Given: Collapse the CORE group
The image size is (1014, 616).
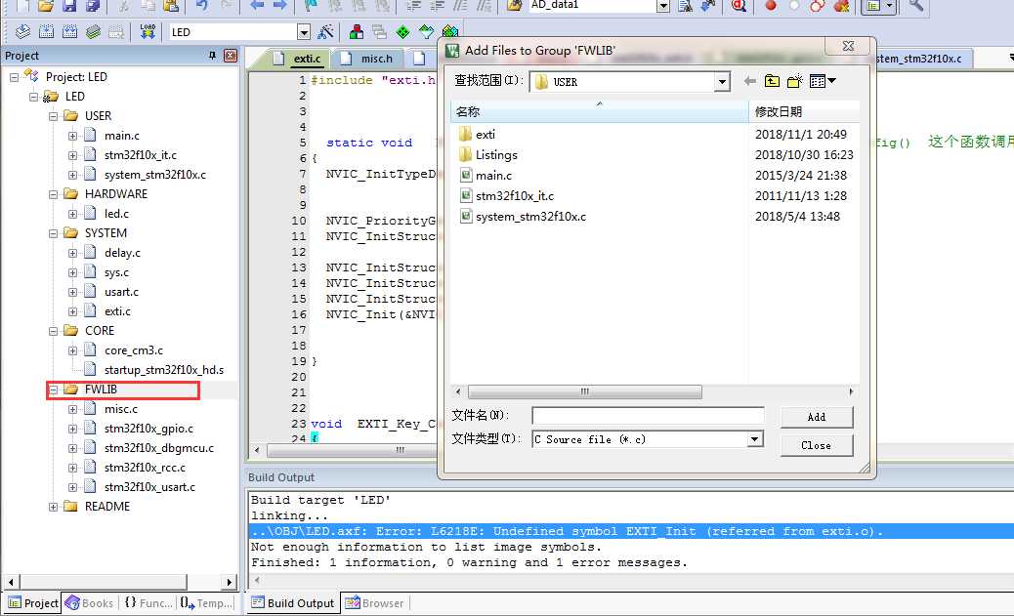Looking at the screenshot, I should click(53, 331).
